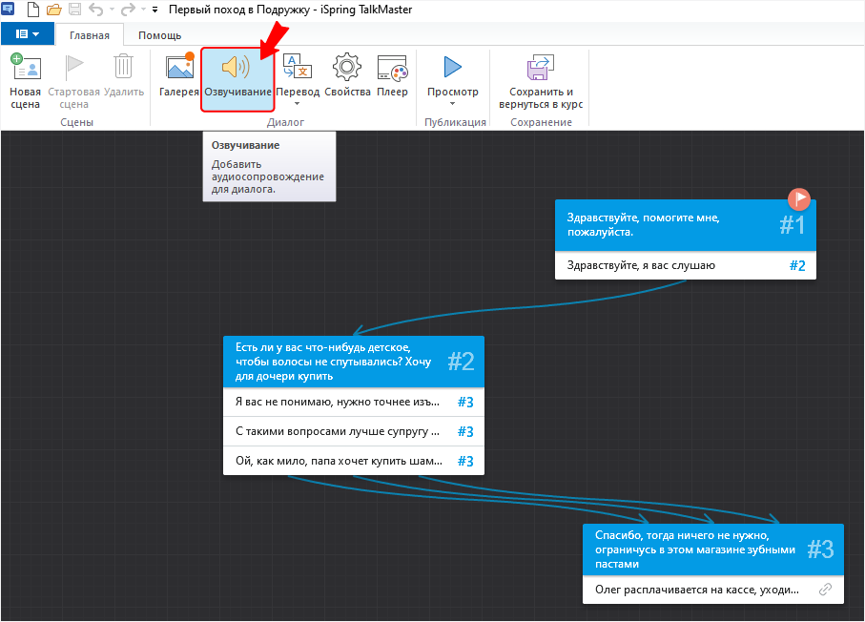Redo the last action
This screenshot has height=622, width=865.
[128, 10]
